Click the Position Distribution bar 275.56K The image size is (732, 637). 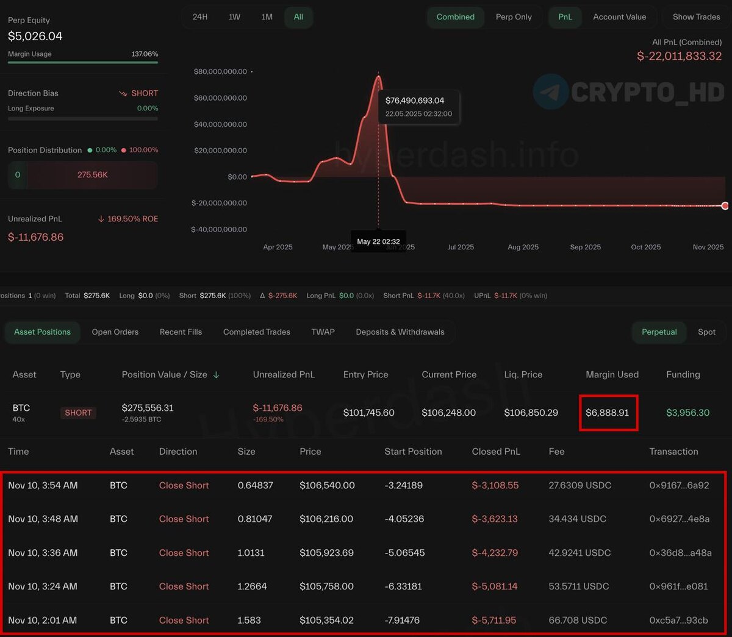click(92, 175)
